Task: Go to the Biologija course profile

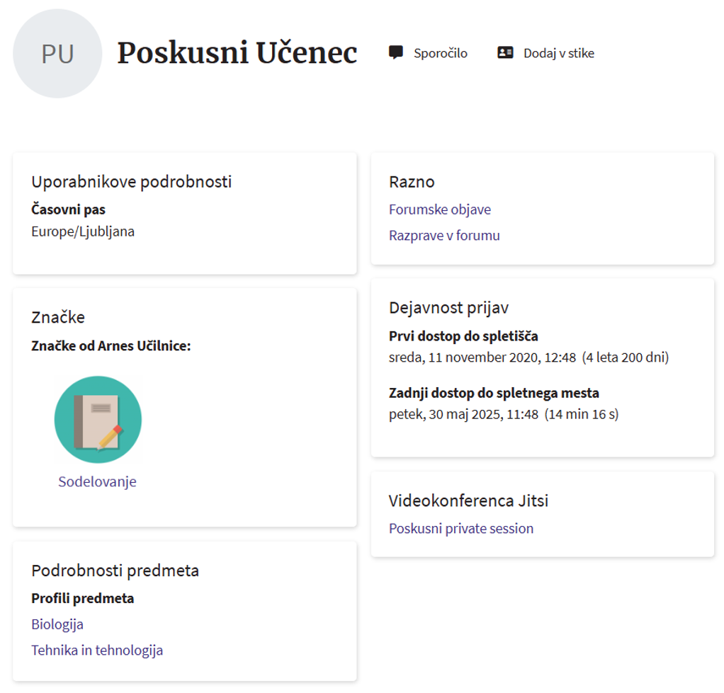Action: 57,624
